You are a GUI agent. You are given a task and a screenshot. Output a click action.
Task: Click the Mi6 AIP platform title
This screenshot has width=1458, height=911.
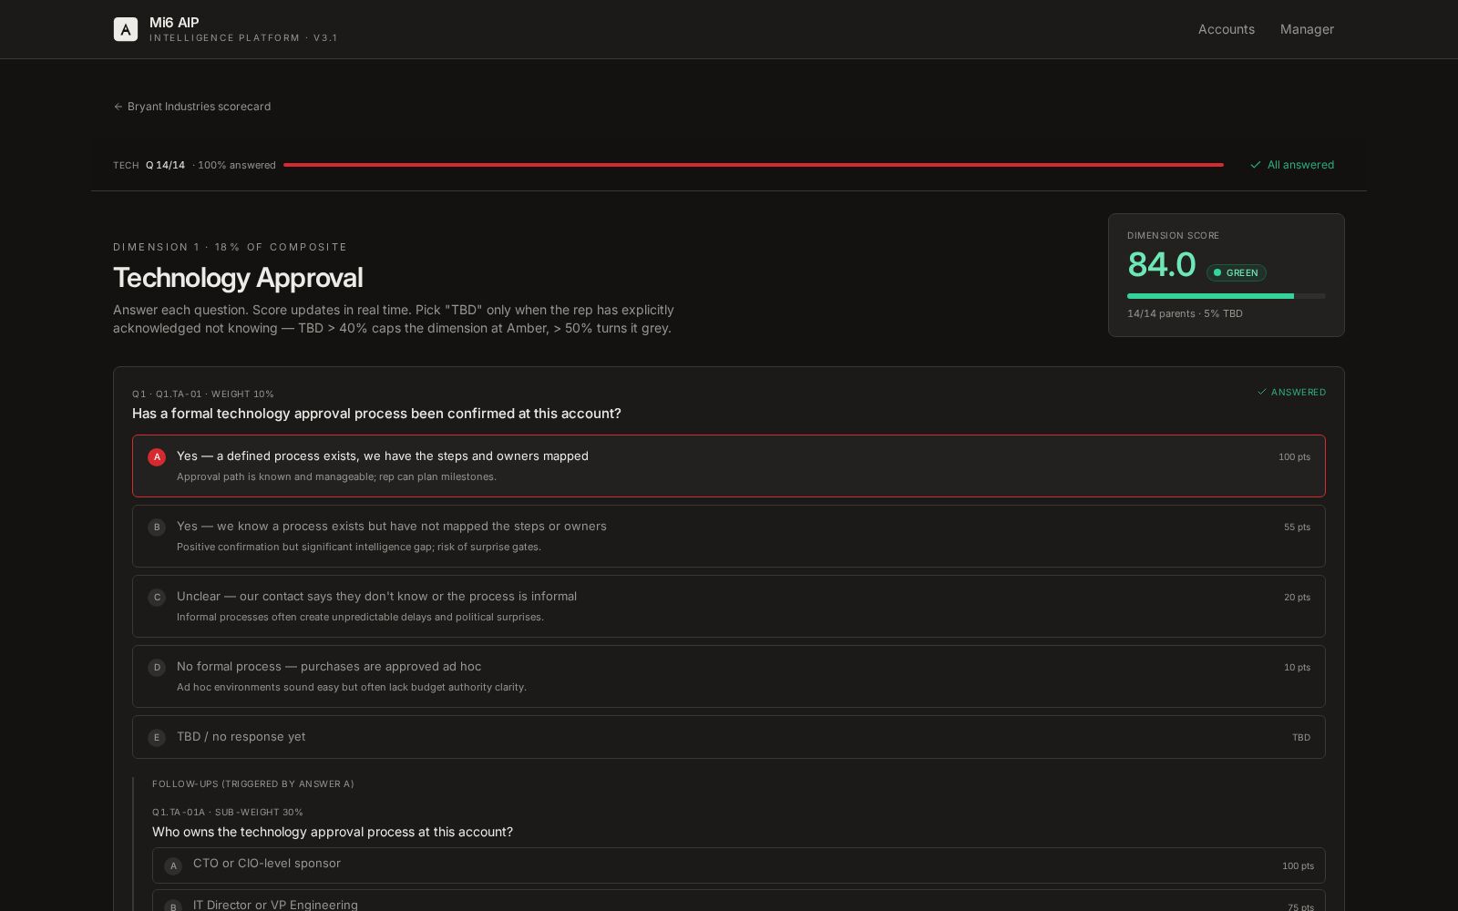(x=174, y=23)
